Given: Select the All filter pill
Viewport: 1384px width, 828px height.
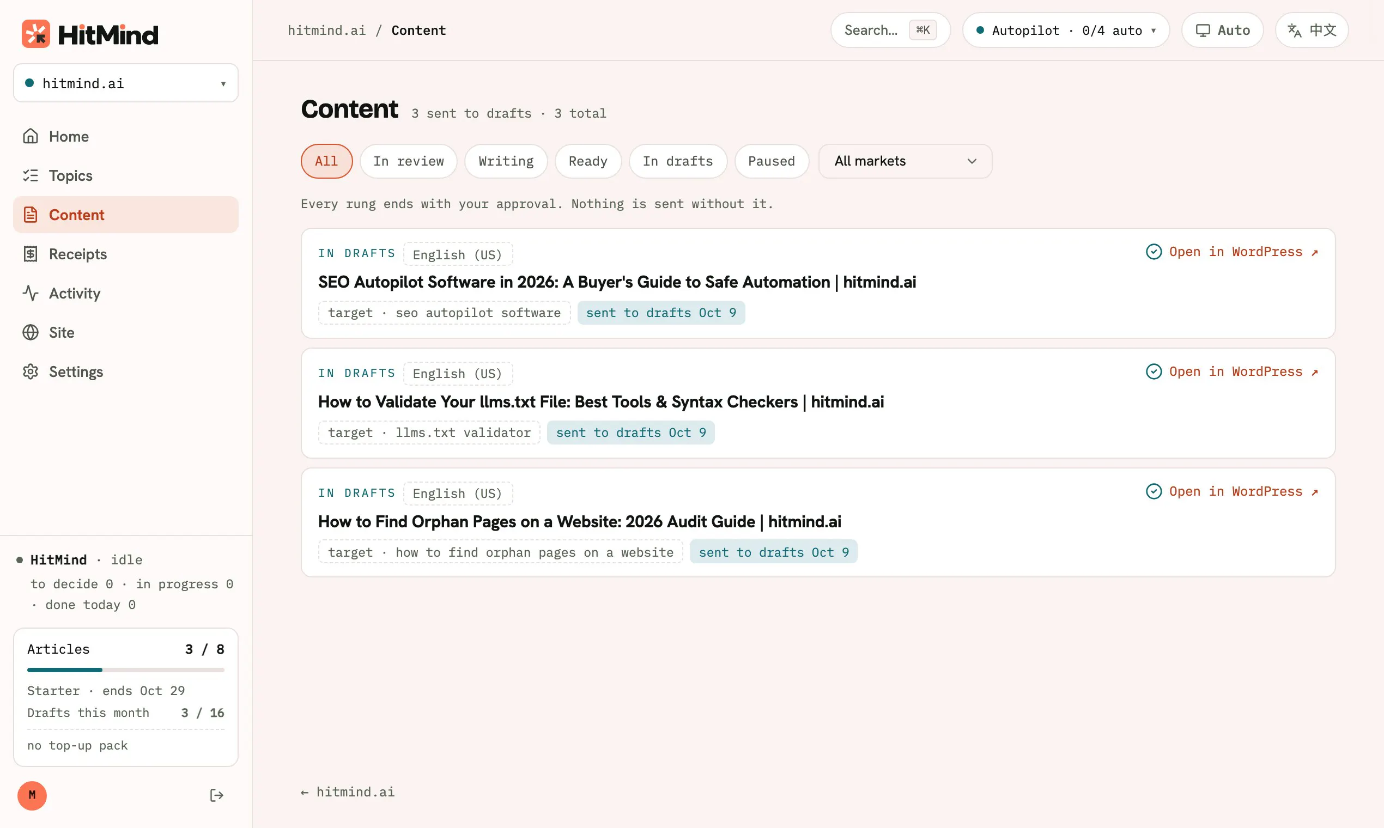Looking at the screenshot, I should [x=326, y=161].
